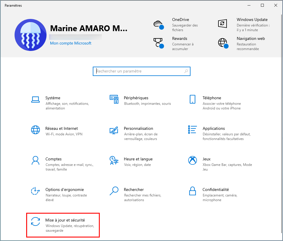This screenshot has height=241, width=283.
Task: Click the Confidentialité padlock icon
Action: point(192,191)
